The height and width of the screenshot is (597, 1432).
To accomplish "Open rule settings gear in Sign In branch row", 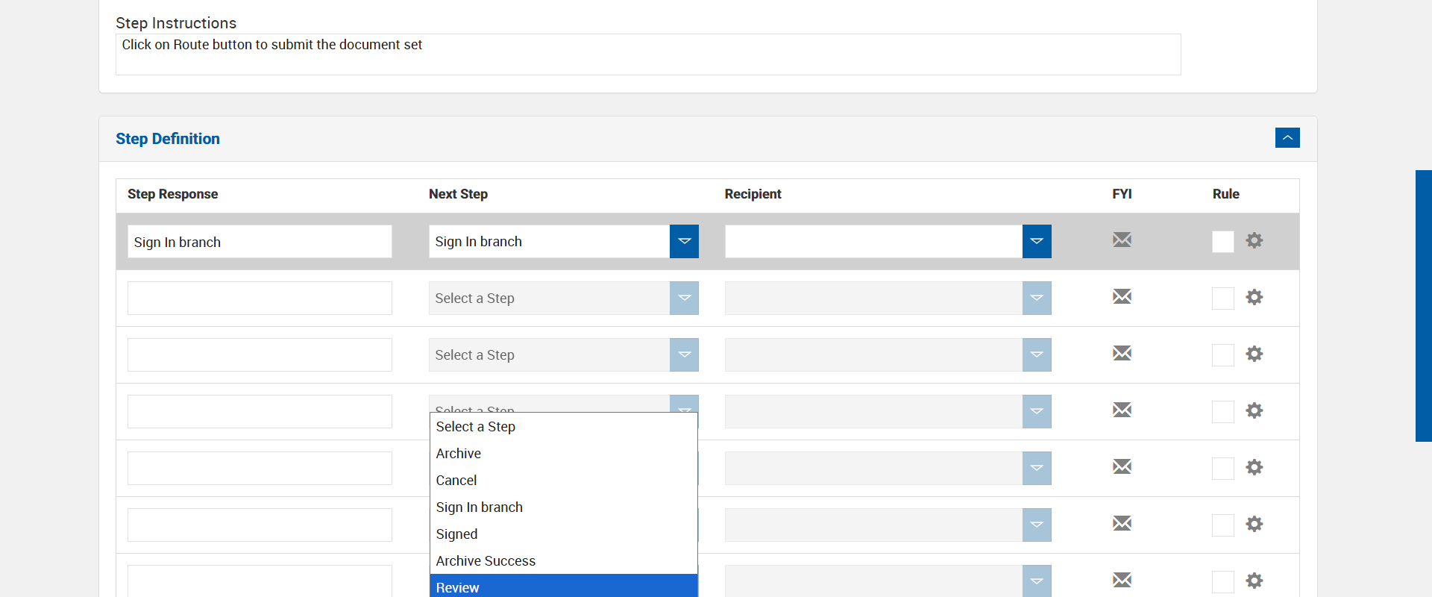I will coord(1254,240).
